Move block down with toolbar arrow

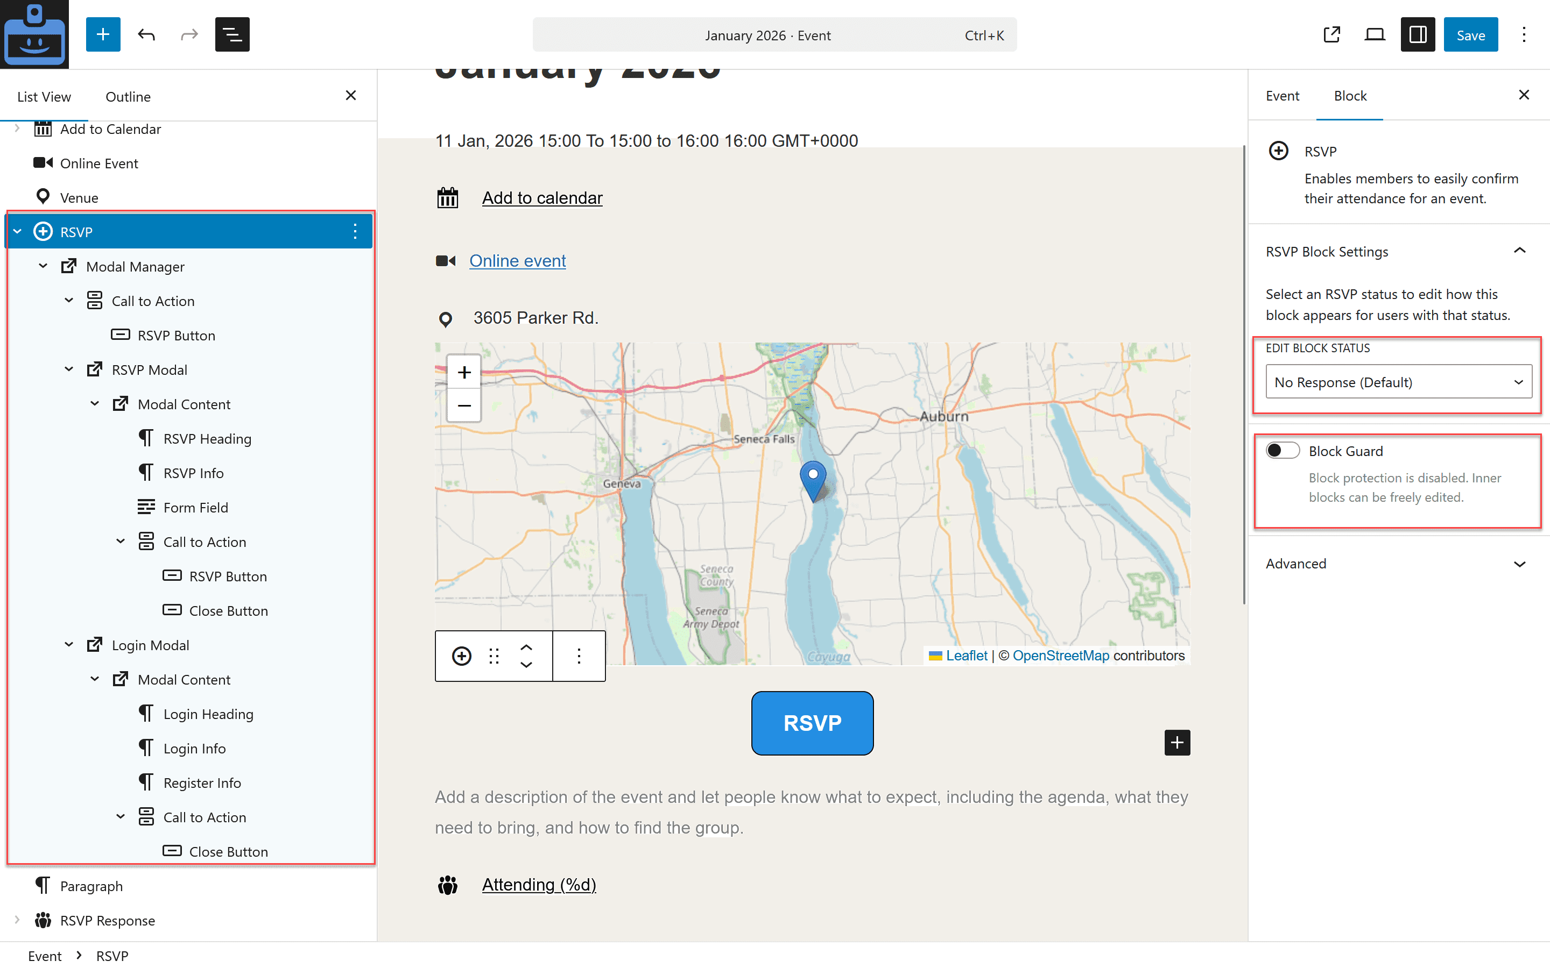[526, 665]
